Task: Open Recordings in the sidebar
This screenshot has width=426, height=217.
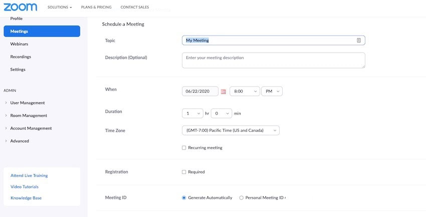Action: [x=21, y=56]
